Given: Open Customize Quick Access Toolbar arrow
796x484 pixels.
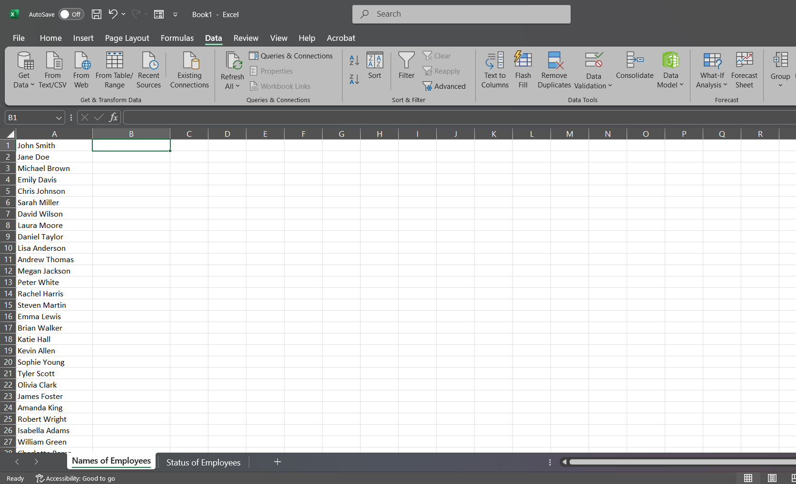Looking at the screenshot, I should pyautogui.click(x=175, y=14).
